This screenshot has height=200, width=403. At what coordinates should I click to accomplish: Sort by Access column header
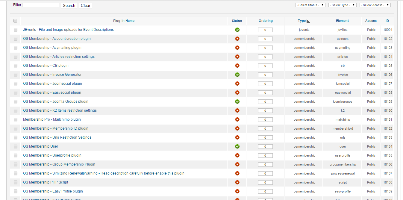(371, 21)
